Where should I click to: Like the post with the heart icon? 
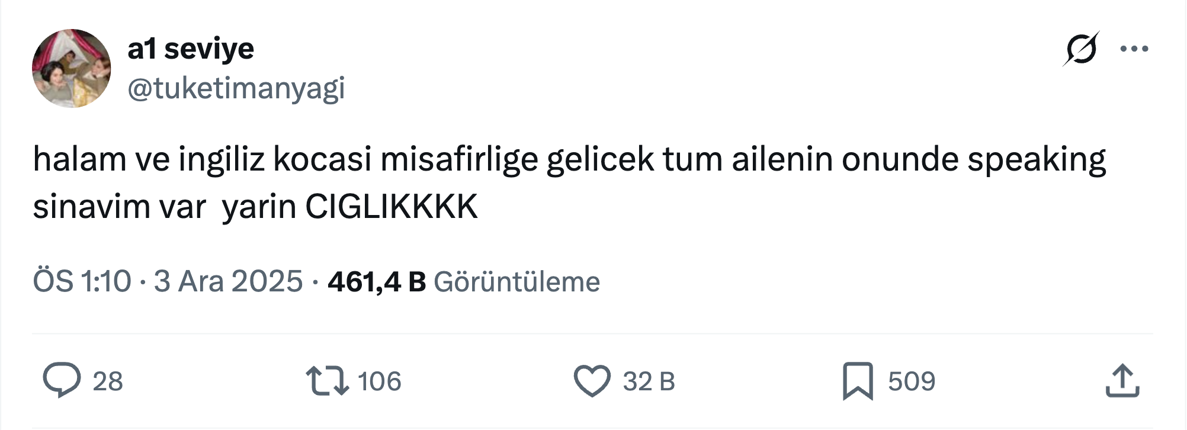click(x=592, y=381)
